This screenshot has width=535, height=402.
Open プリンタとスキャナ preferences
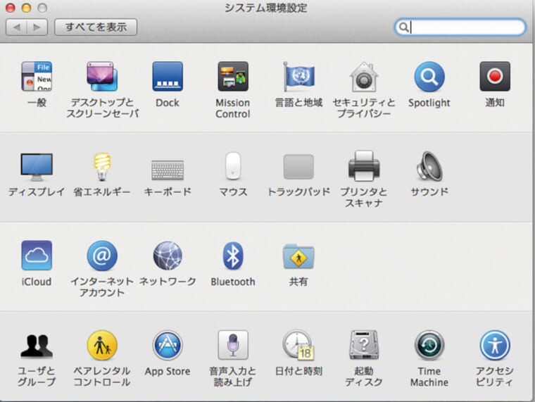click(364, 166)
